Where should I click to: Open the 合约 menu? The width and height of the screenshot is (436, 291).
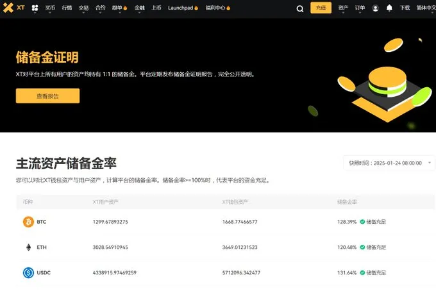100,8
